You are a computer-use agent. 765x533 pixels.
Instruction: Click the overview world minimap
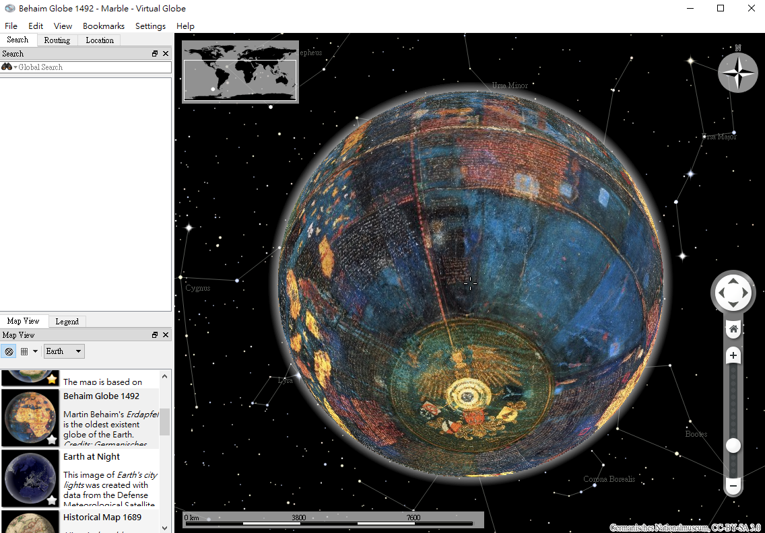(240, 72)
